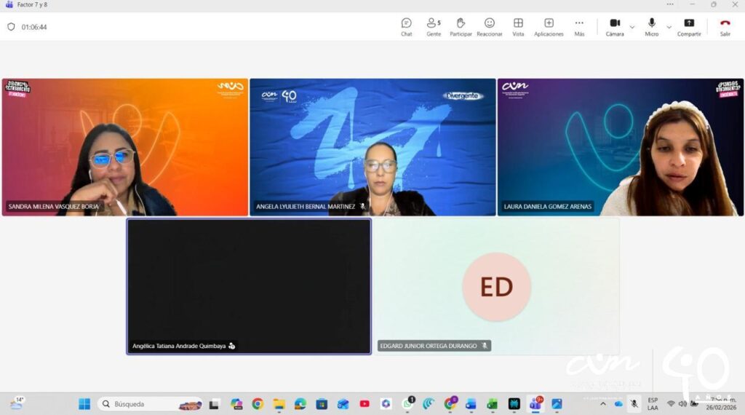
Task: Toggle the taskbar microphone mute indicator
Action: click(634, 403)
